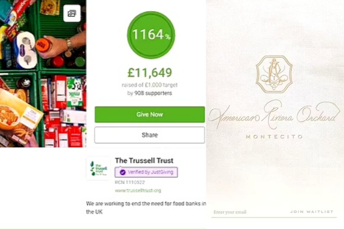Click the 1164% green progress circle
Screen dimensions: 344x229
click(151, 35)
